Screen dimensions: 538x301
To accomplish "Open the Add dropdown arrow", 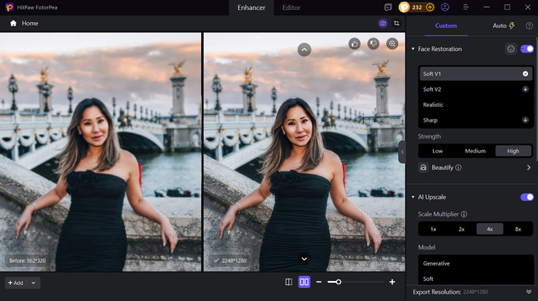I will pos(33,283).
